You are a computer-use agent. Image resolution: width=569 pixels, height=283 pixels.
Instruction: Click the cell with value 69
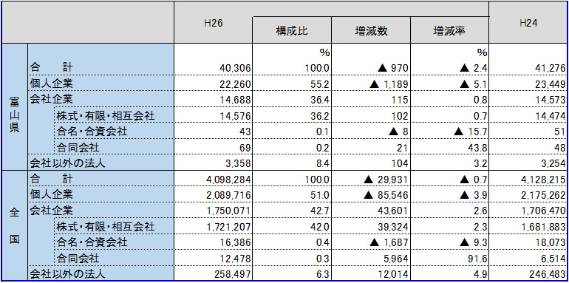coord(213,147)
